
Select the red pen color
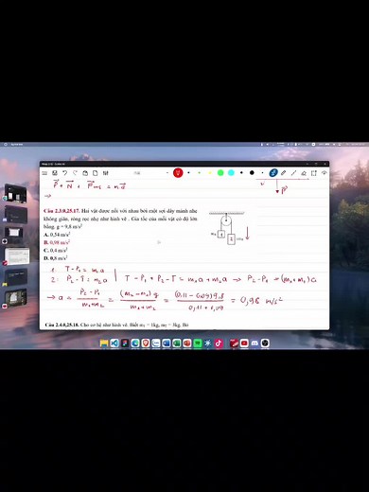178,173
